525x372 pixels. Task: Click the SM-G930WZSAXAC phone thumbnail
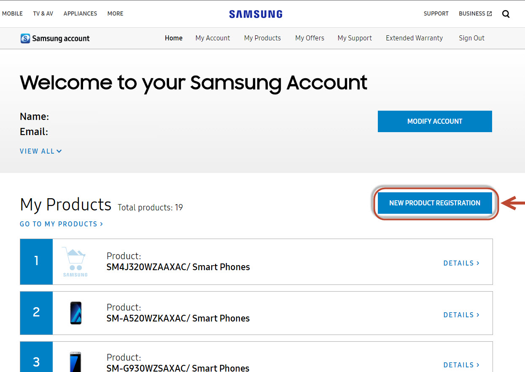tap(76, 362)
